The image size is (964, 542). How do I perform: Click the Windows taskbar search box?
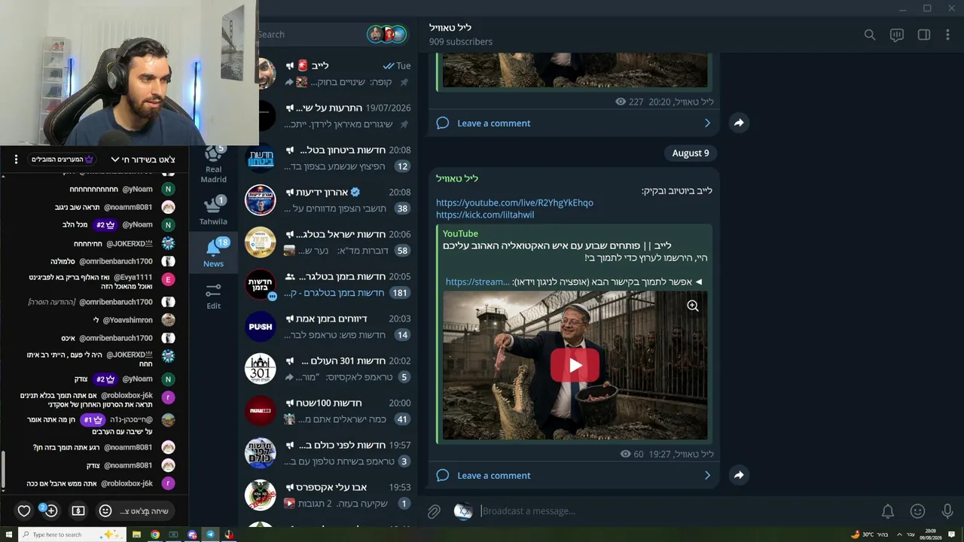[72, 534]
